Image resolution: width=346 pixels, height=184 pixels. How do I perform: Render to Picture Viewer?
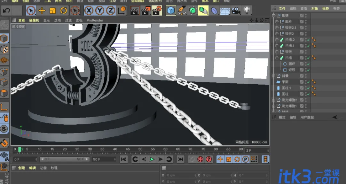pyautogui.click(x=145, y=10)
